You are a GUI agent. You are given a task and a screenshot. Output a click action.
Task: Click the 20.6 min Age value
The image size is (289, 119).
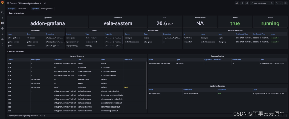tap(165, 23)
